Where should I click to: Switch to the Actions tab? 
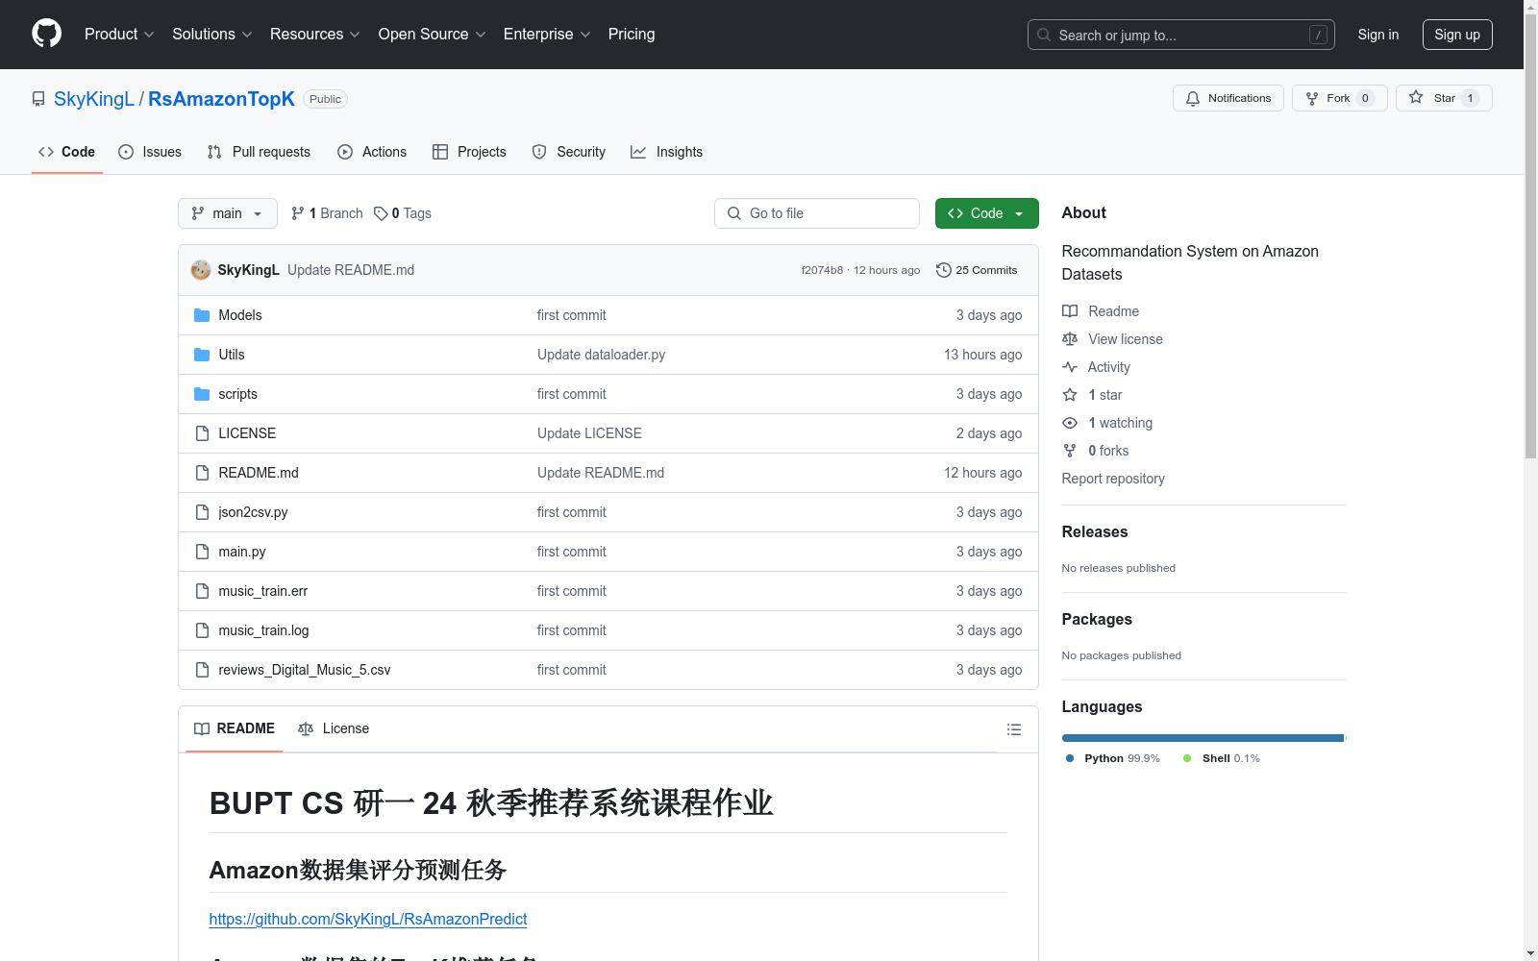click(x=372, y=152)
